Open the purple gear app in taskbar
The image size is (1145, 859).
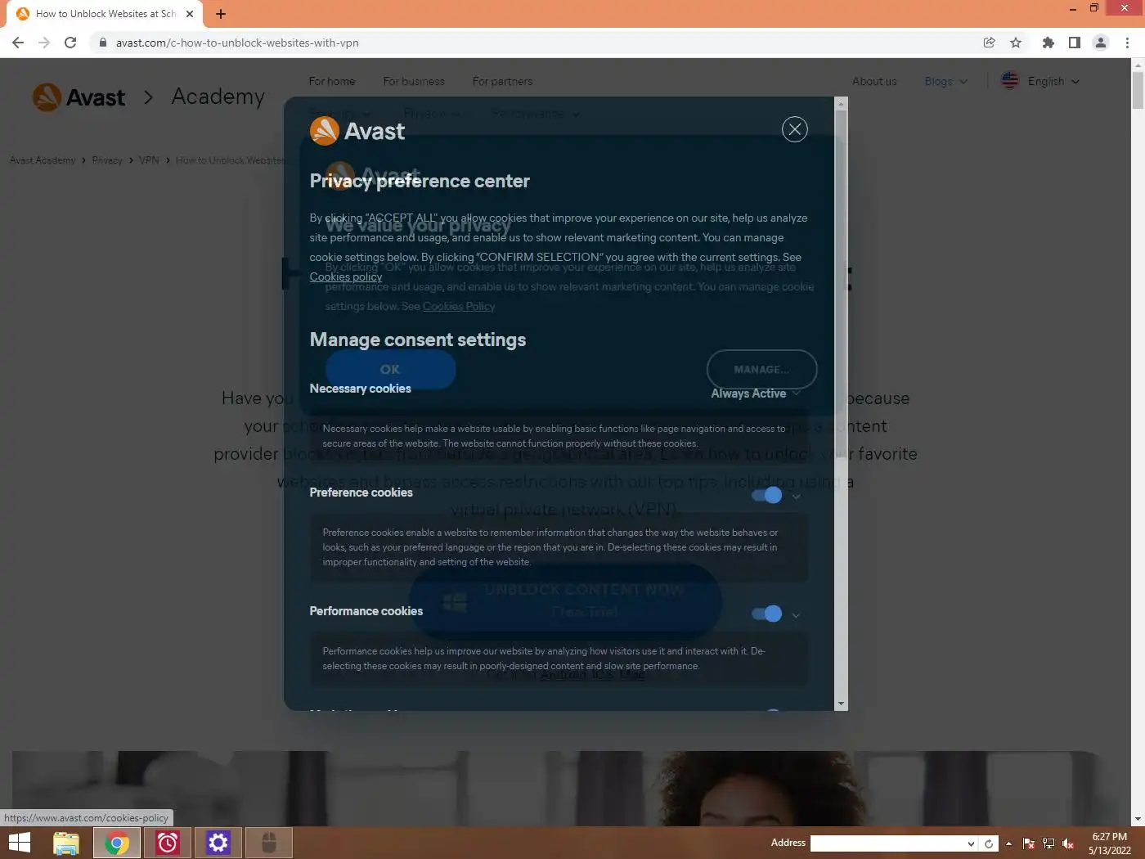click(218, 843)
